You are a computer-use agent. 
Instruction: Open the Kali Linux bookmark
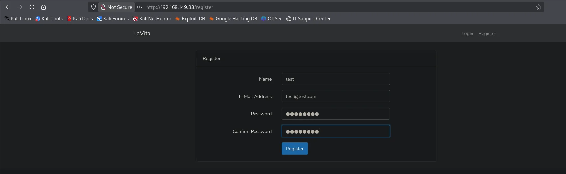coord(18,19)
